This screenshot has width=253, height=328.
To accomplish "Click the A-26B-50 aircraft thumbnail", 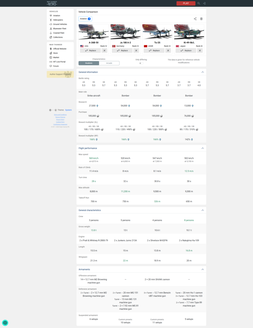I will (x=94, y=32).
